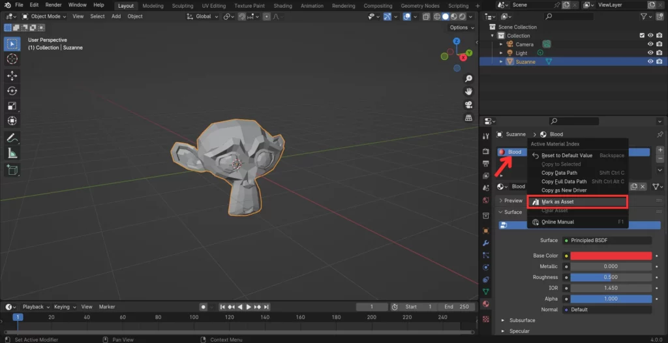Click the Z axis on navigation gizmo
The height and width of the screenshot is (343, 668).
point(456,41)
